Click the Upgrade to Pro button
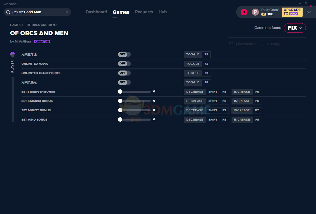 292,12
